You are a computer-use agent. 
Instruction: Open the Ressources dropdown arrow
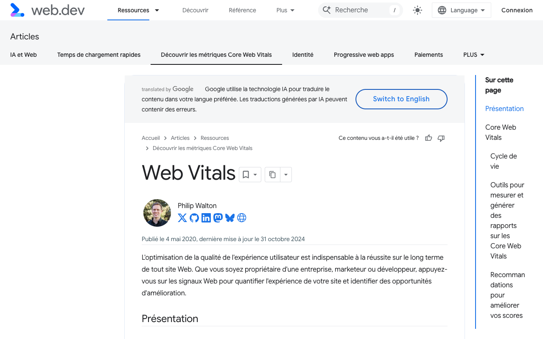coord(157,10)
